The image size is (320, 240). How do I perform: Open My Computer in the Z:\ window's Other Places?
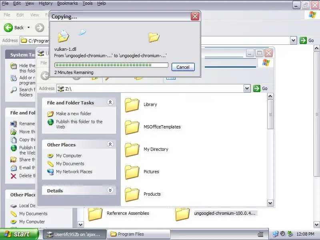point(69,156)
